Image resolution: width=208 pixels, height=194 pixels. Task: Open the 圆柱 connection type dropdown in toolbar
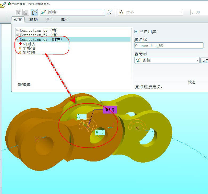[72, 12]
